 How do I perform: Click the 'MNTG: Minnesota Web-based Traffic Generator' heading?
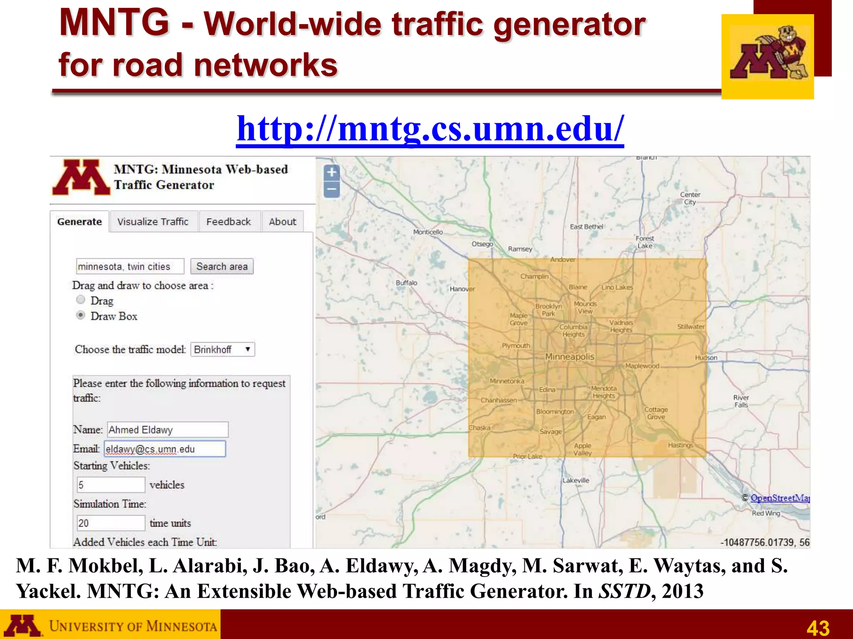[201, 177]
